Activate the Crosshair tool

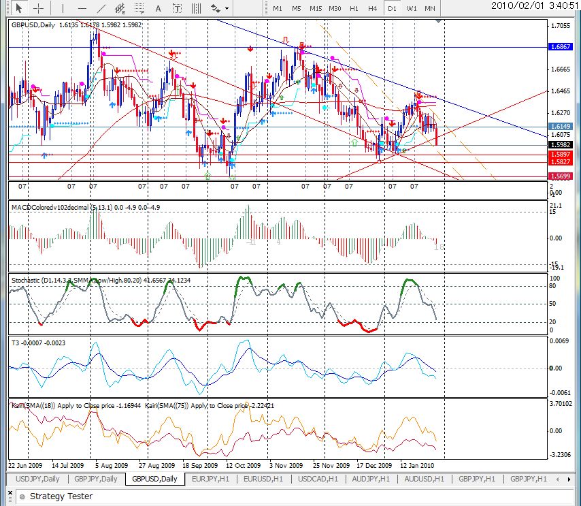pos(39,7)
